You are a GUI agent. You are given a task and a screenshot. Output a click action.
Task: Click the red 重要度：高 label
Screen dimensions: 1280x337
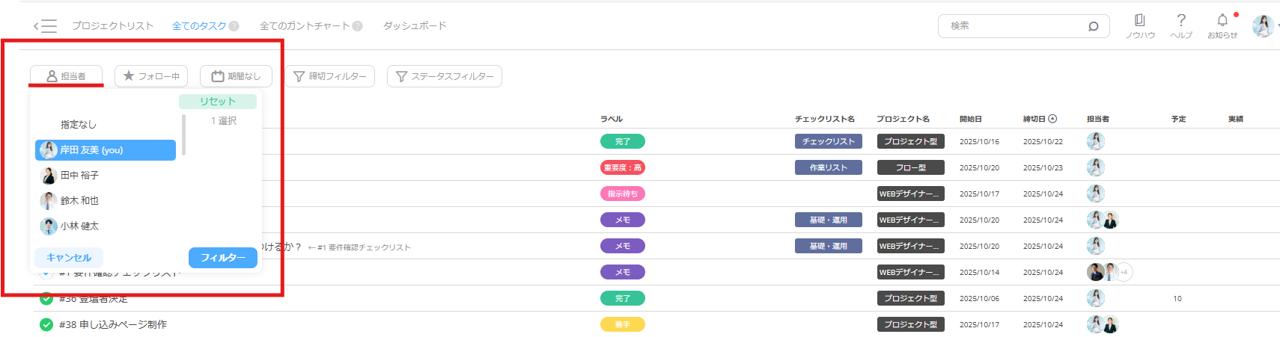click(622, 167)
